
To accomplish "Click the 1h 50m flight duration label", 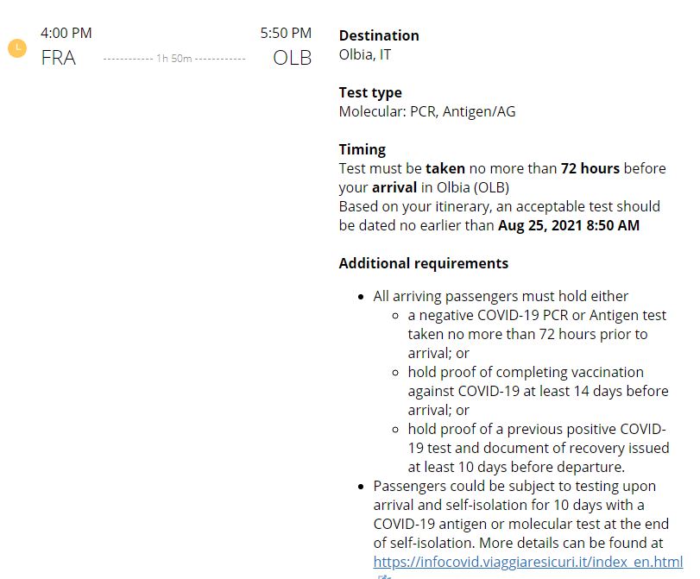I will pos(174,59).
